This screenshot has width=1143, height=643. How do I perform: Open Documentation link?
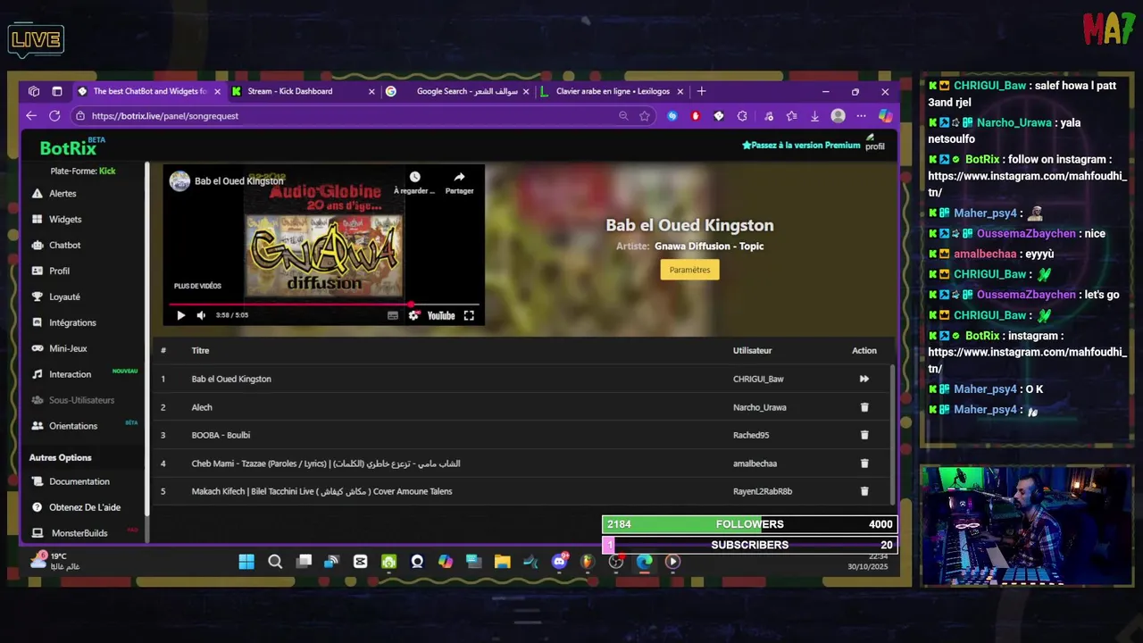[71, 481]
